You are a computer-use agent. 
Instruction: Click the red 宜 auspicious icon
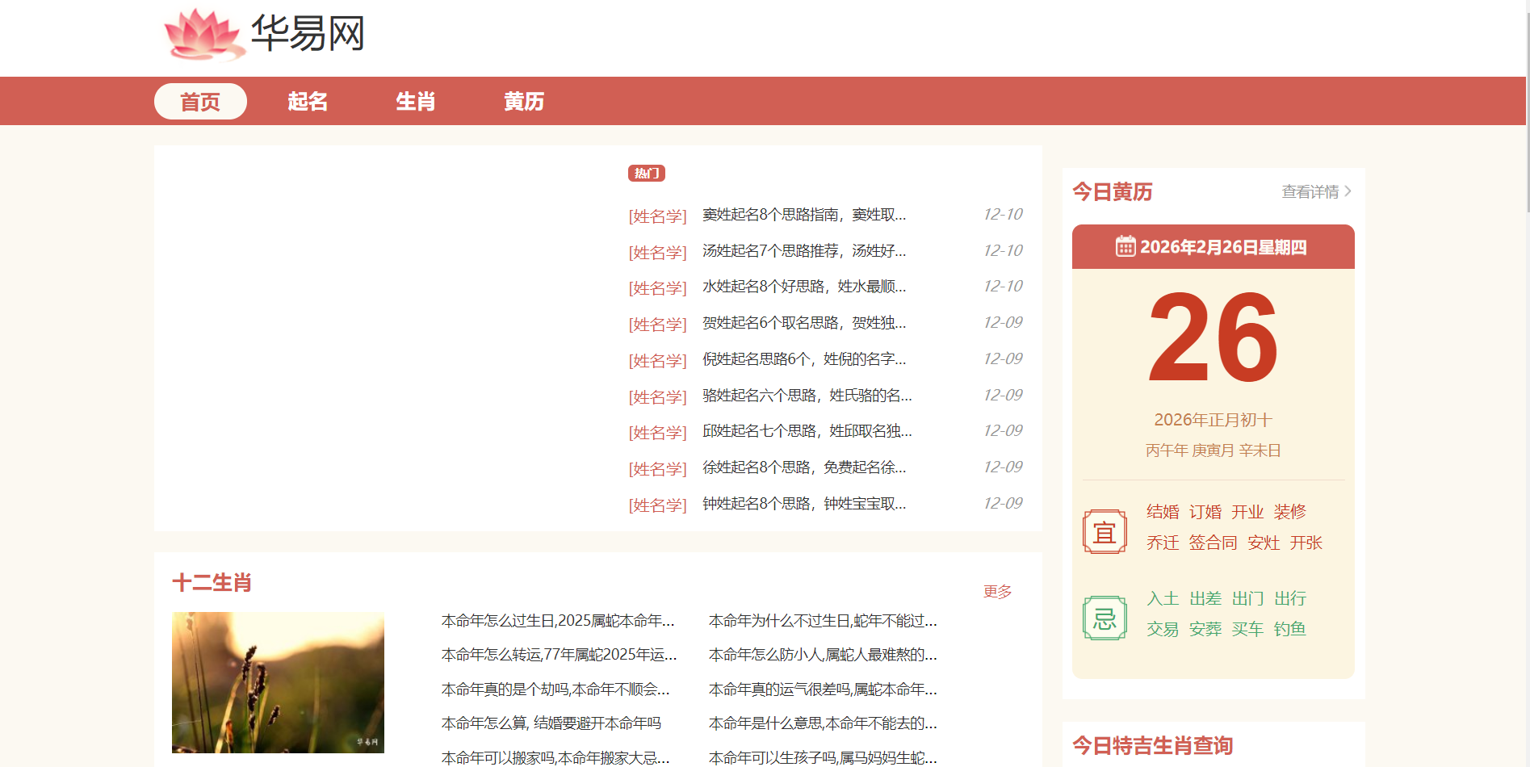[x=1104, y=532]
